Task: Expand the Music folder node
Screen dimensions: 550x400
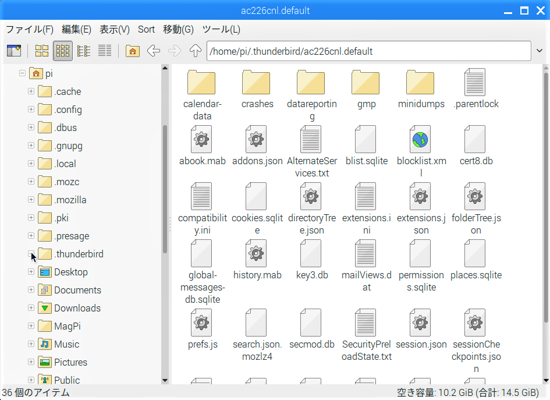Action: (31, 344)
